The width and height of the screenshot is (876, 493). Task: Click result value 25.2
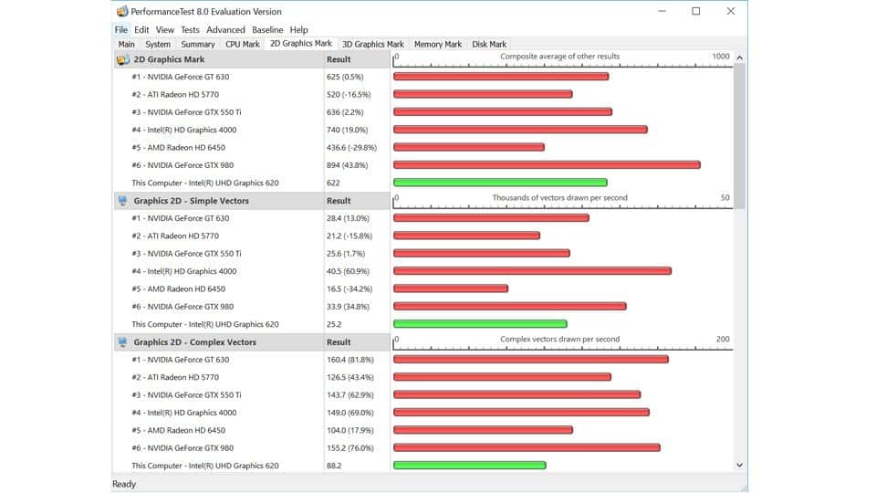(x=334, y=324)
